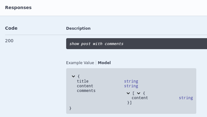Click the title property name

pos(83,81)
